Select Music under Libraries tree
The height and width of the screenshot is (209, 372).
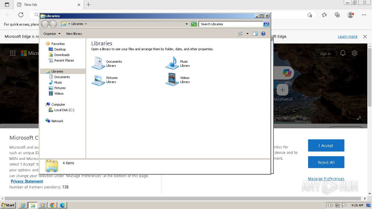tap(58, 82)
